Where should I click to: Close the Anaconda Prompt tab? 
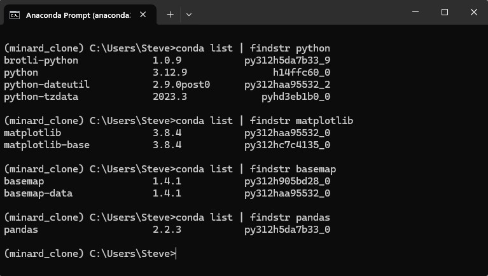[x=143, y=15]
